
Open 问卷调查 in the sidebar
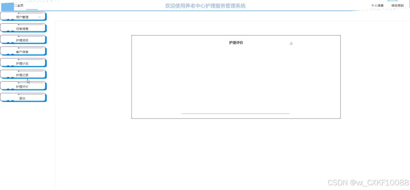tap(23, 28)
